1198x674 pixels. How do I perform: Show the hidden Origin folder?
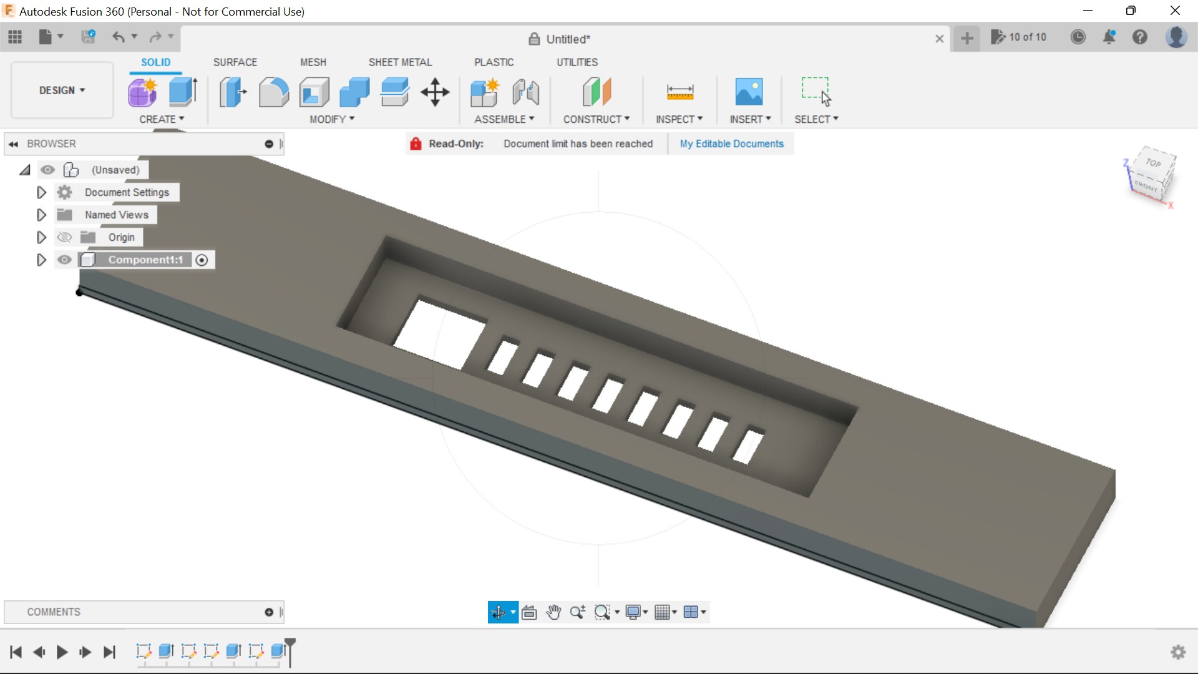click(64, 237)
